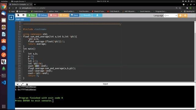Collapse the console with the chevron-down icon
This screenshot has width=196, height=110.
click(17, 84)
